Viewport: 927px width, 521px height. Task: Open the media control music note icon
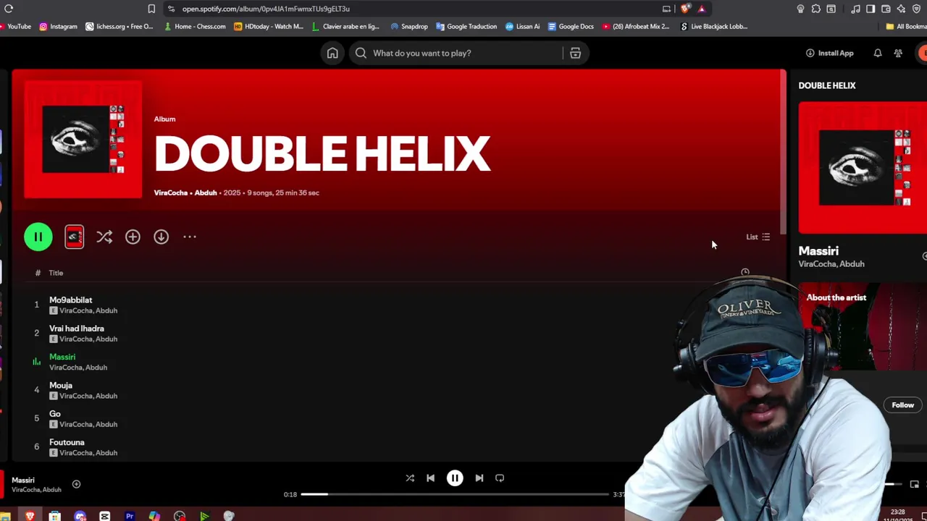(x=855, y=9)
